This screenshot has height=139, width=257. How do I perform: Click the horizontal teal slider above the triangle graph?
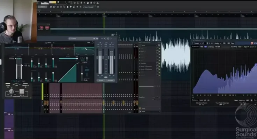(x=69, y=58)
